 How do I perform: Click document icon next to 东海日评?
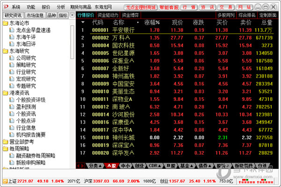pyautogui.click(x=12, y=44)
